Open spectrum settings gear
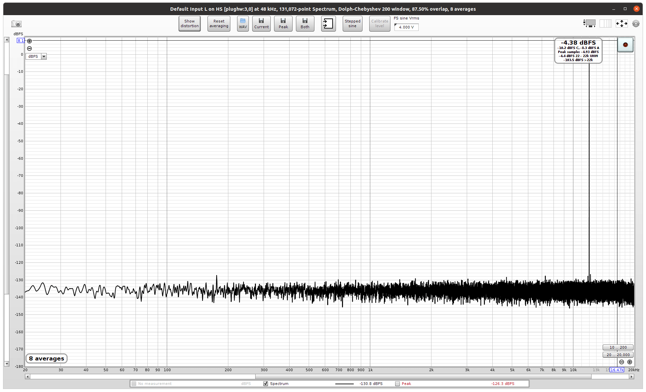This screenshot has width=646, height=392. pyautogui.click(x=636, y=23)
